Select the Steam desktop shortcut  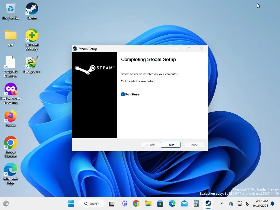32,11
